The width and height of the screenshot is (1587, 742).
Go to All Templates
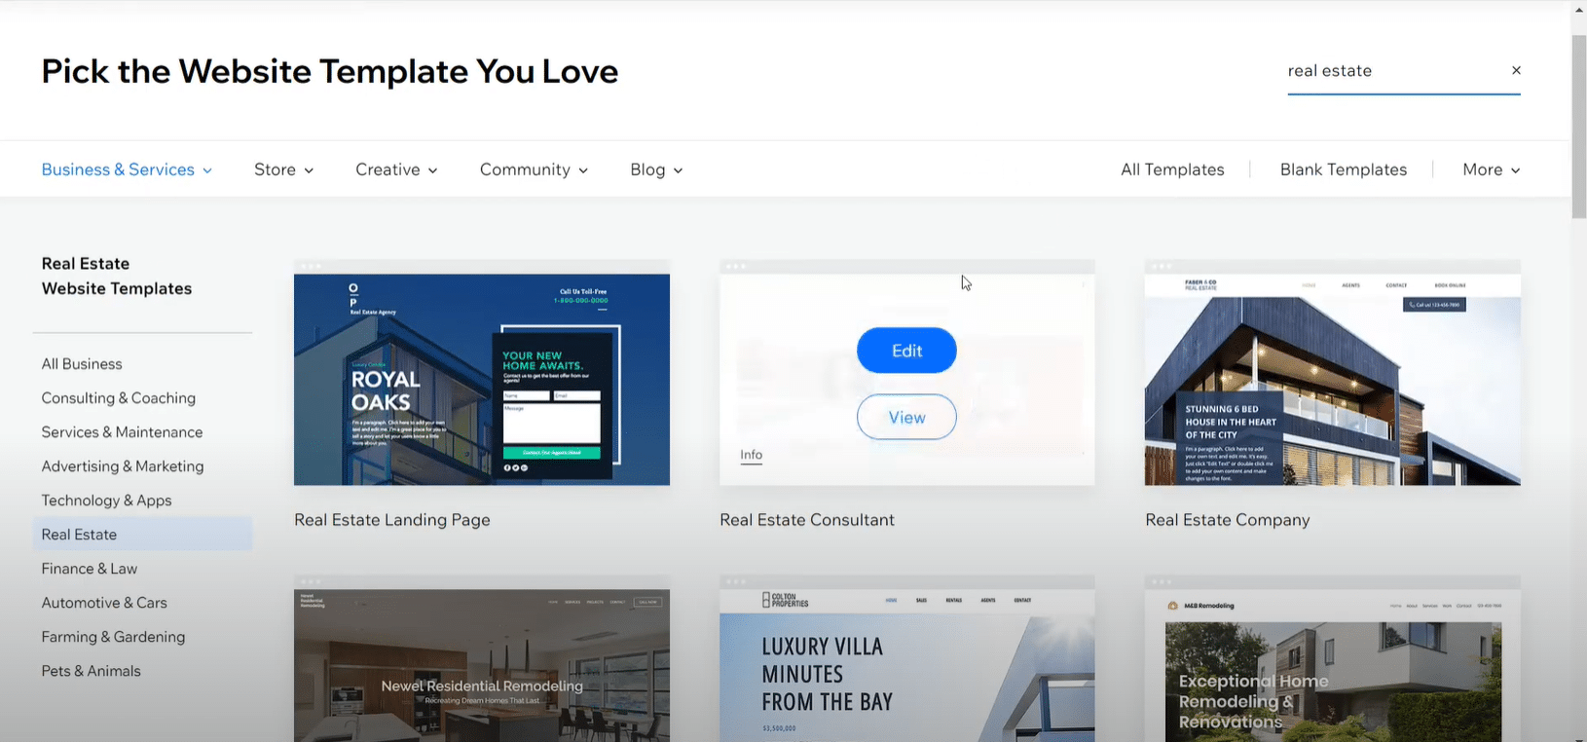[x=1172, y=169]
